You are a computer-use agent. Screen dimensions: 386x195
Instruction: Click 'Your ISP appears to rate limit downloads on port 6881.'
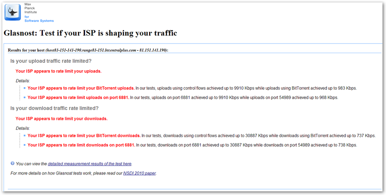coord(81,145)
